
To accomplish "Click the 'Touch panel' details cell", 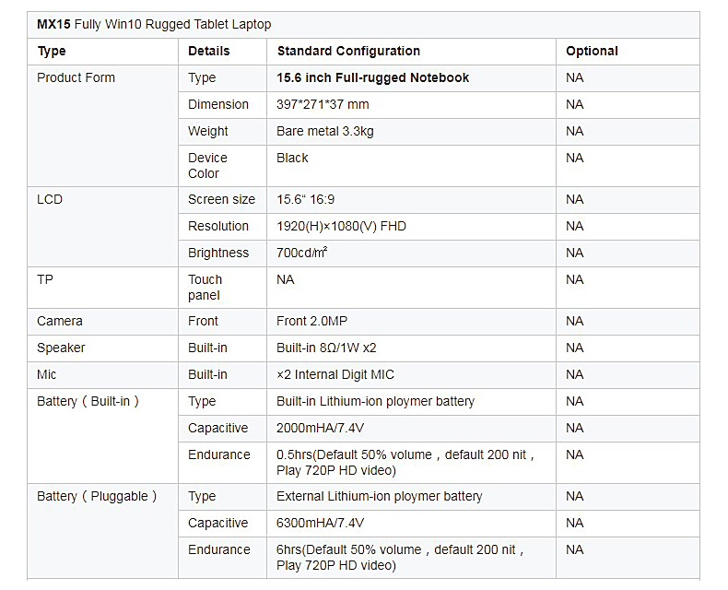I will pyautogui.click(x=205, y=288).
